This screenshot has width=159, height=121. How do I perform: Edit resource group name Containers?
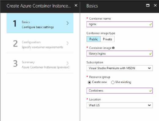coord(120,91)
